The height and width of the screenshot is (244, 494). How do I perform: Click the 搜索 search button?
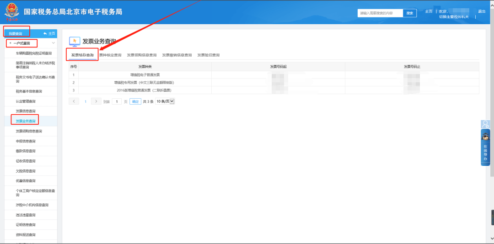point(410,13)
